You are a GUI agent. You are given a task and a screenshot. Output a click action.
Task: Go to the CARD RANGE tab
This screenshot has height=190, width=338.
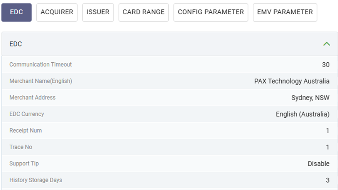click(x=144, y=12)
